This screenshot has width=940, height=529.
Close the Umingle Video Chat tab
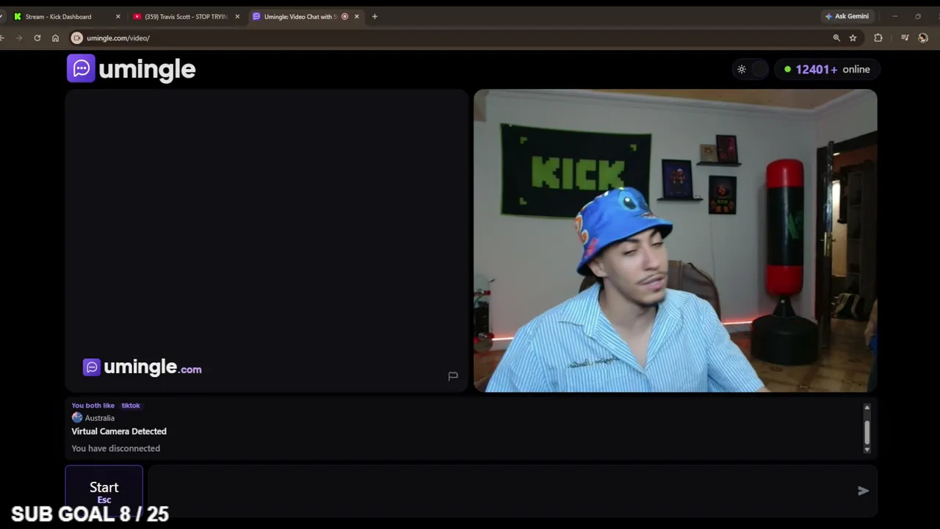pos(357,16)
